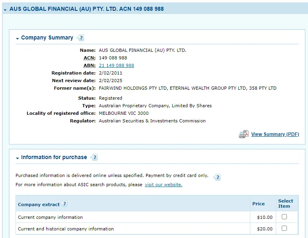
Task: Click the underlined ABN field label
Action: [x=90, y=65]
